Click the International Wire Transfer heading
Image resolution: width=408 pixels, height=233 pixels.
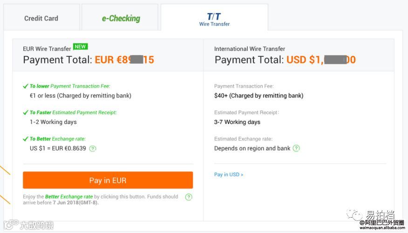[250, 48]
